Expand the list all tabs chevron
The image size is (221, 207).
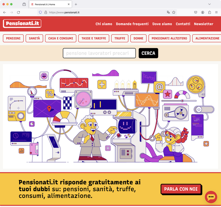[209, 4]
